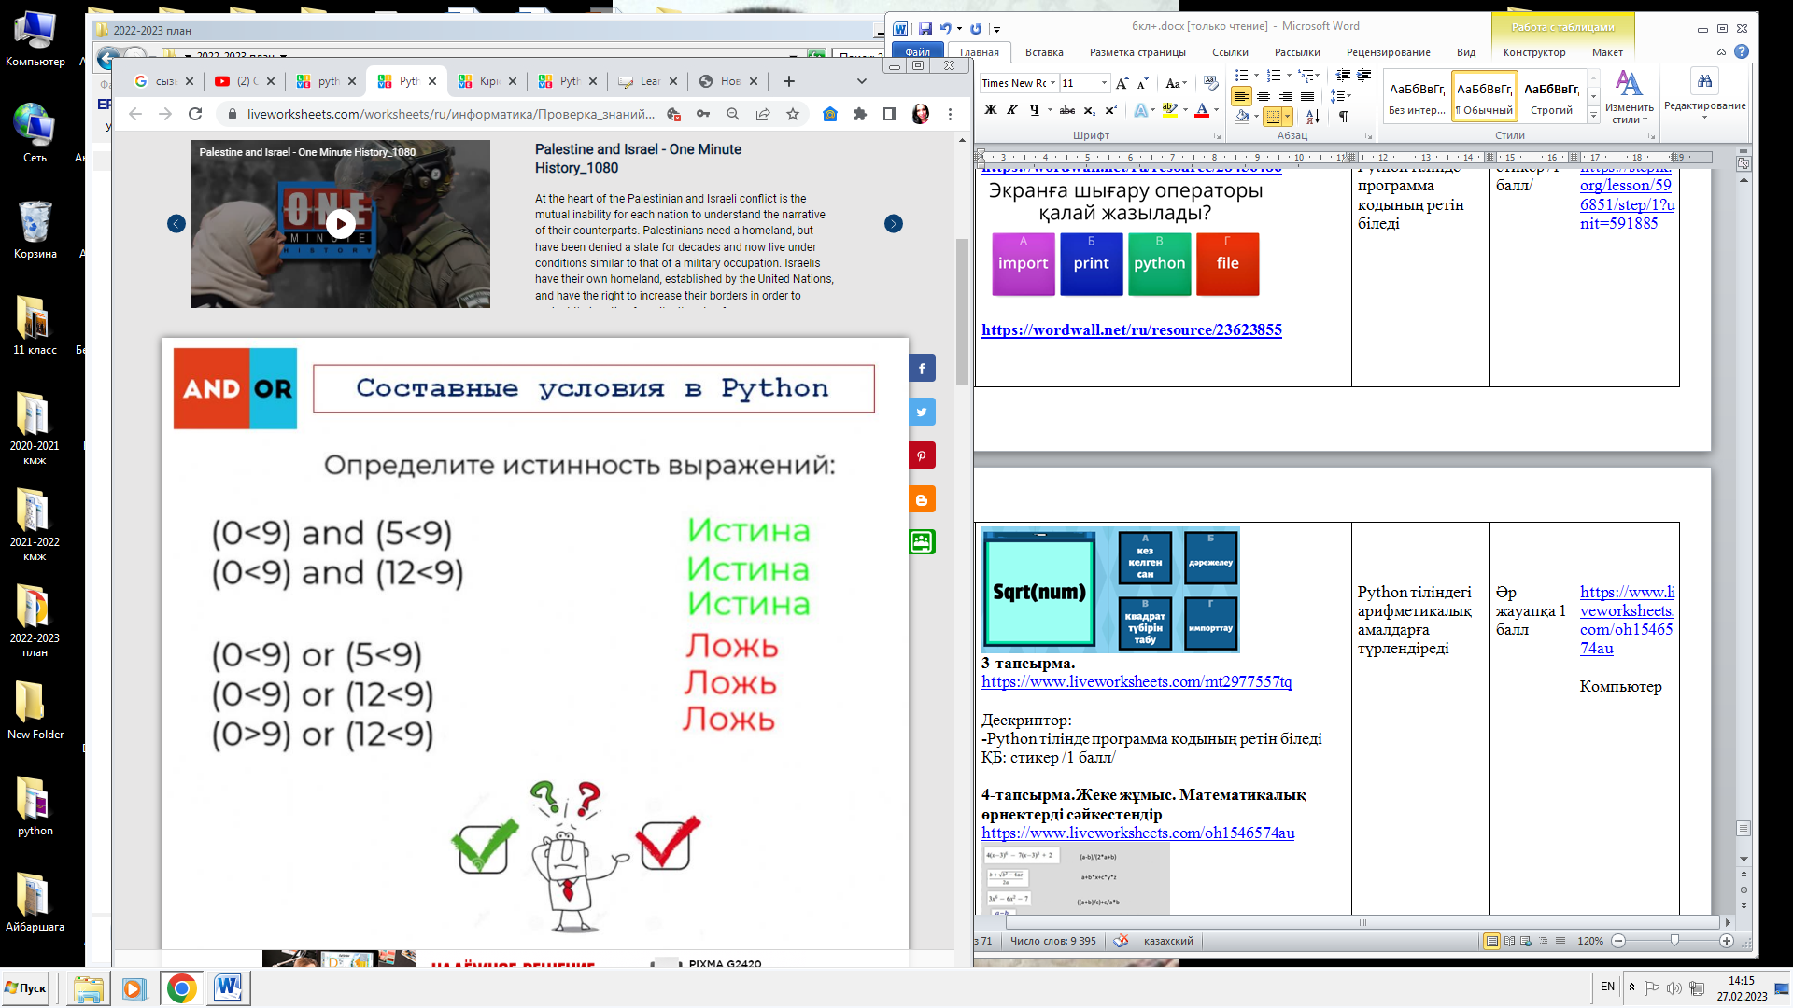Open line spacing dropdown in Word

[x=1341, y=96]
